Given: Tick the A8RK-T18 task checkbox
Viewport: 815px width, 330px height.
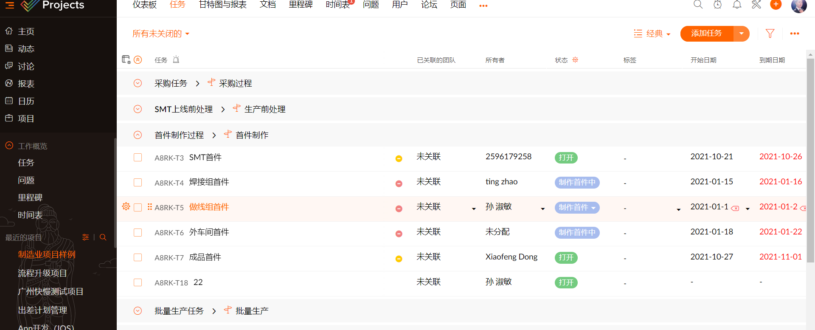Looking at the screenshot, I should [x=138, y=283].
